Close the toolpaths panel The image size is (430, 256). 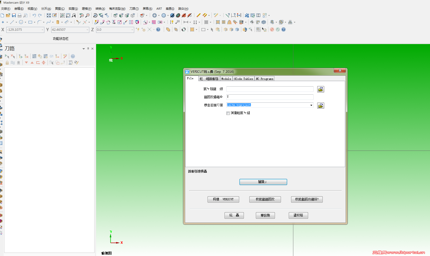point(92,48)
